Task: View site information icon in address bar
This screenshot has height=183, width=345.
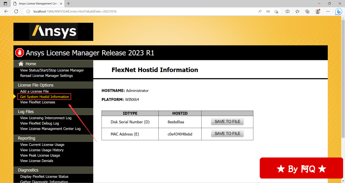Action: (28, 11)
